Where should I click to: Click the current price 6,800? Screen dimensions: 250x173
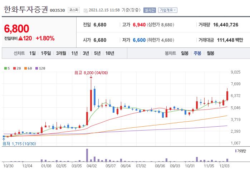[16, 29]
